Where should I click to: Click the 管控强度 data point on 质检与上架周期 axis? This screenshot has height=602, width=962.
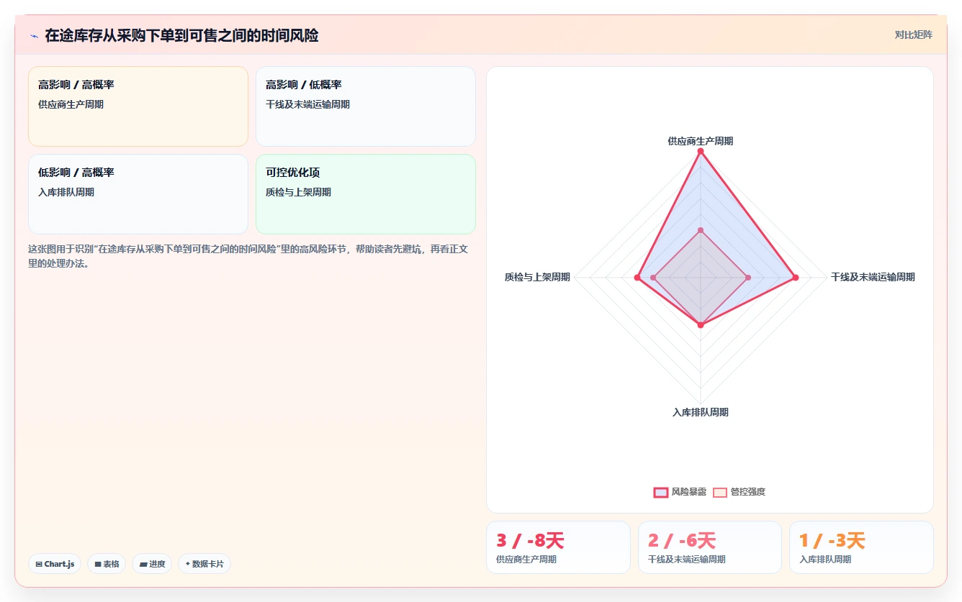click(653, 278)
